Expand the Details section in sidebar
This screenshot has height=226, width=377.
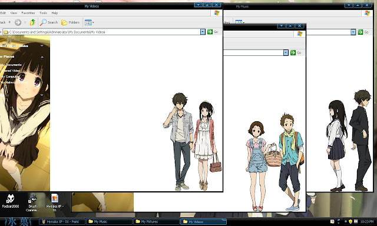coord(42,95)
